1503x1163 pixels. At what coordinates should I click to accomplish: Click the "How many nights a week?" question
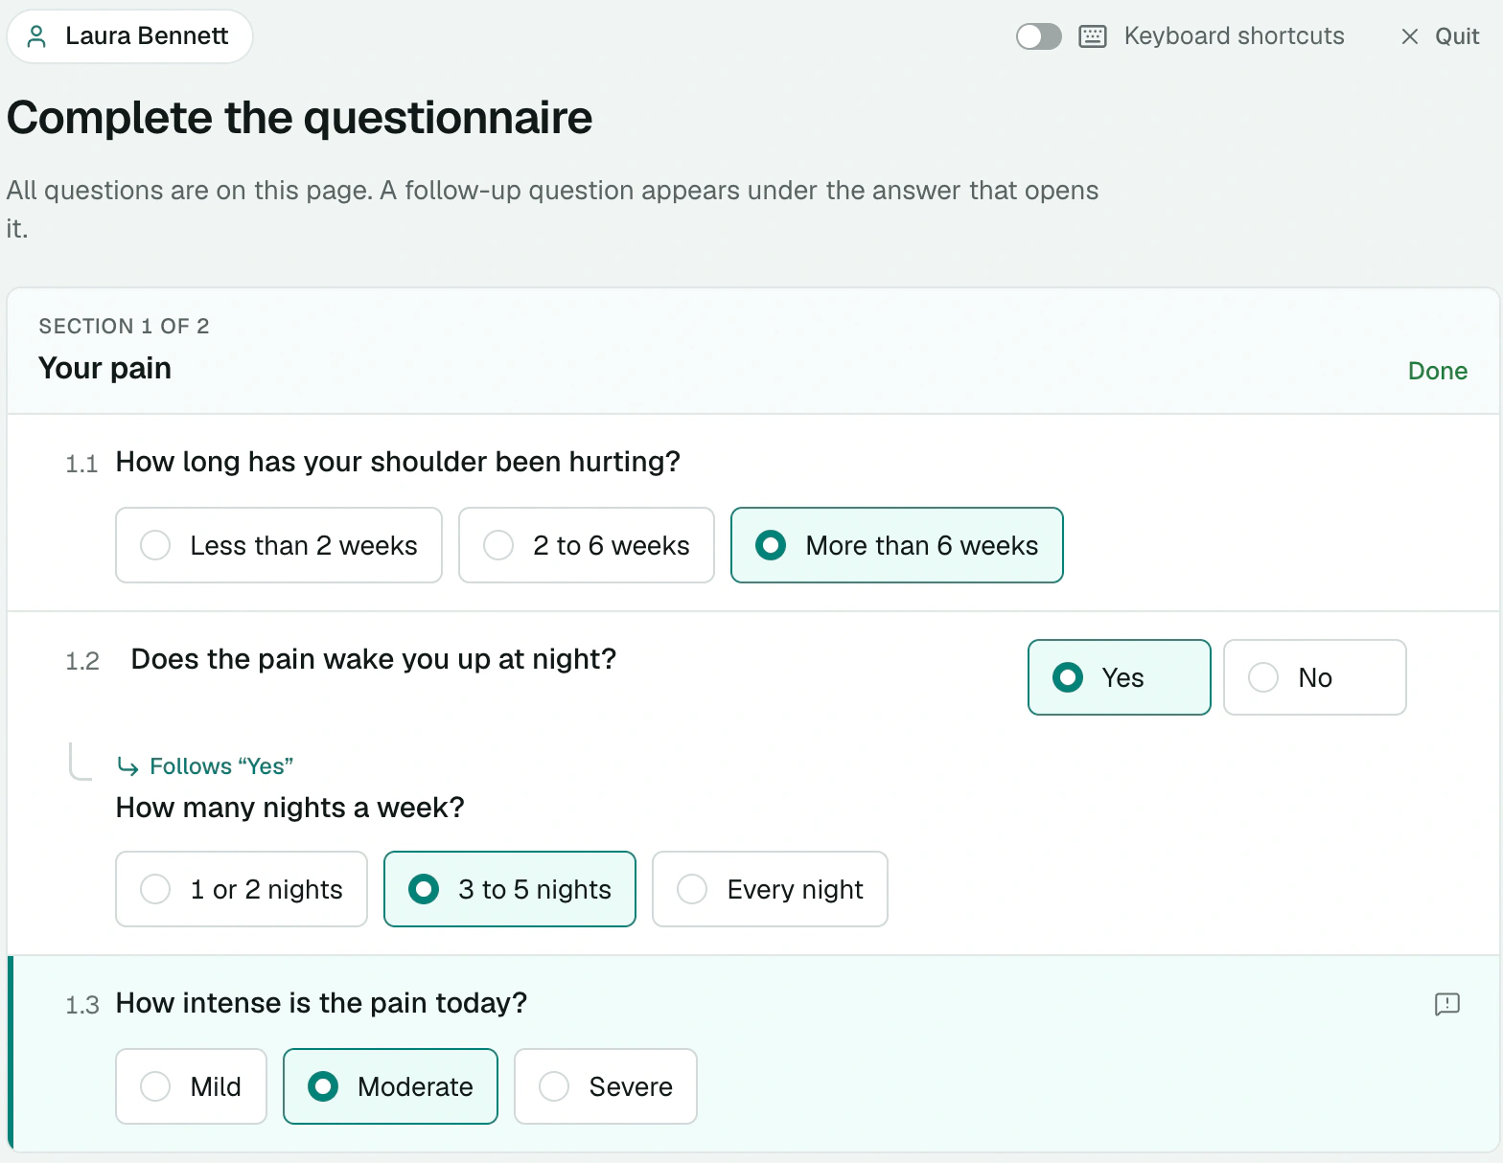[290, 808]
